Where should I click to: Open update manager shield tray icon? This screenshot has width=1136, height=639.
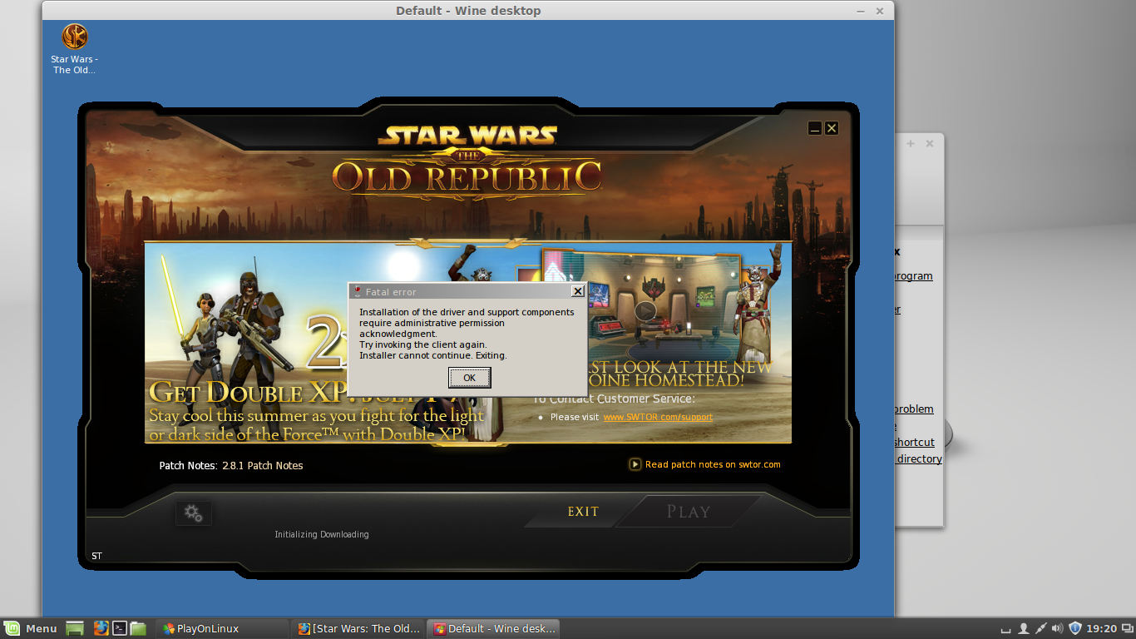point(1075,628)
